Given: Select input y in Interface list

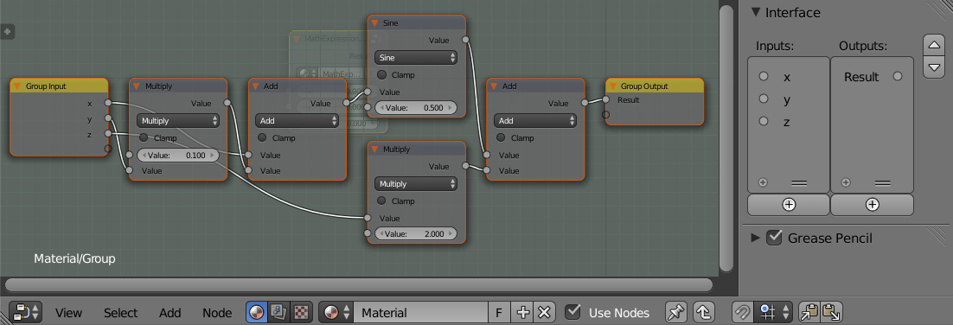Looking at the screenshot, I should 789,99.
